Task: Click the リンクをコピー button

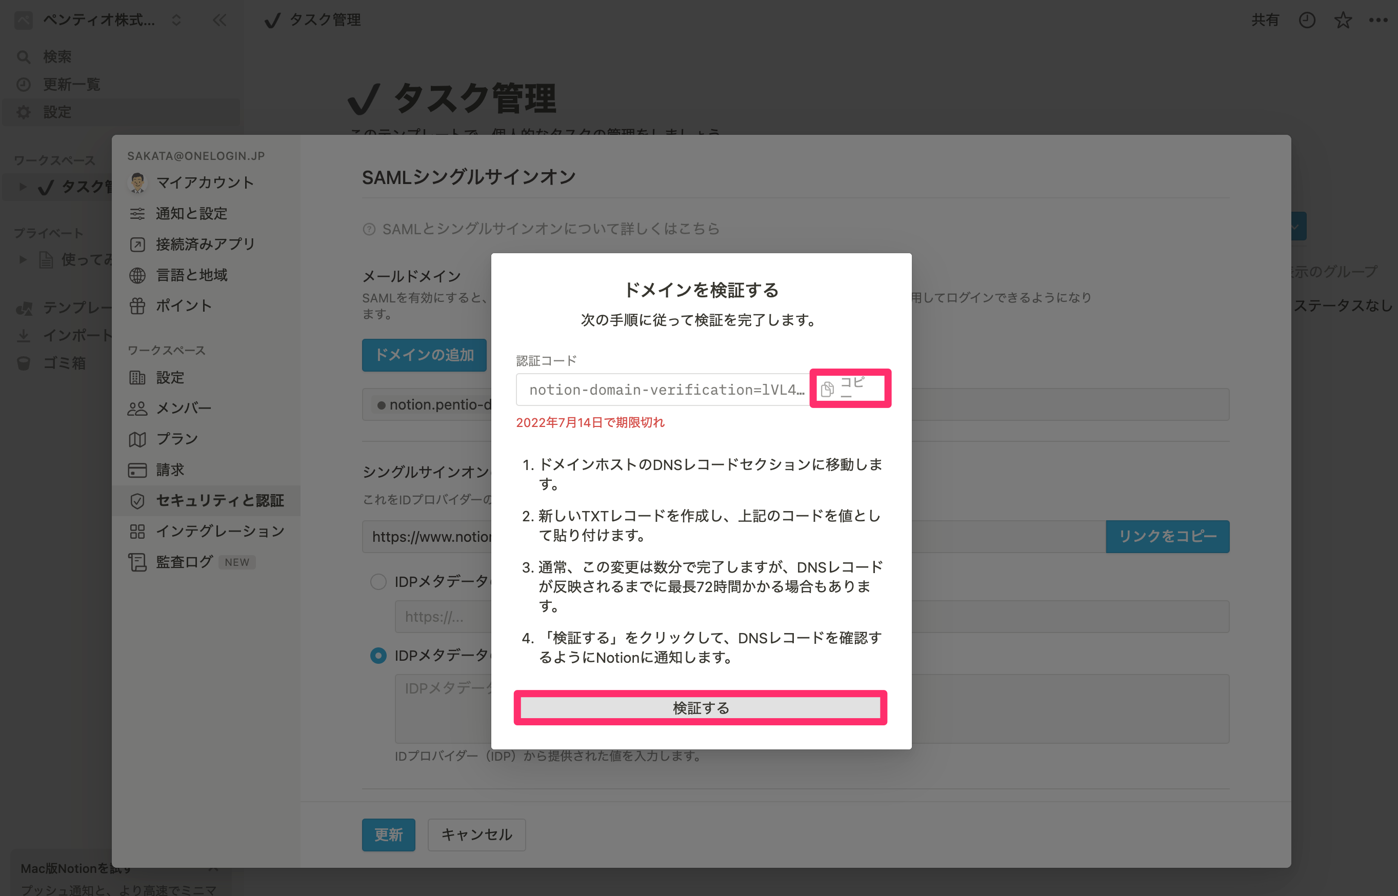Action: [1168, 537]
